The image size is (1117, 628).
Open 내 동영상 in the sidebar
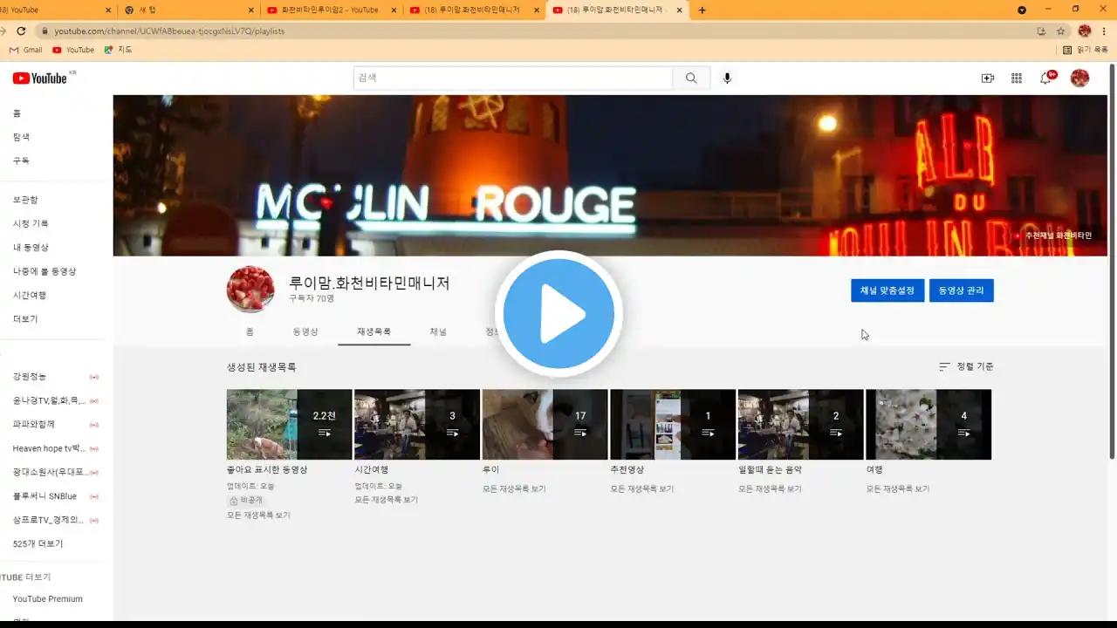(x=31, y=248)
